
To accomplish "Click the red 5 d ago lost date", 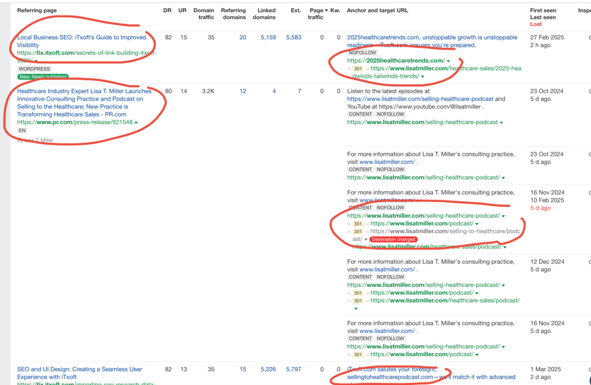I will (540, 208).
